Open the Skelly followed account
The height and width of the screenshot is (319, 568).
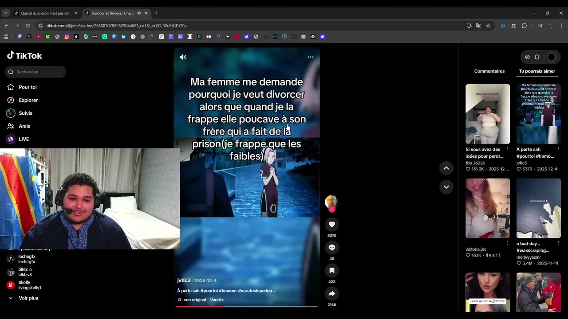tap(29, 285)
